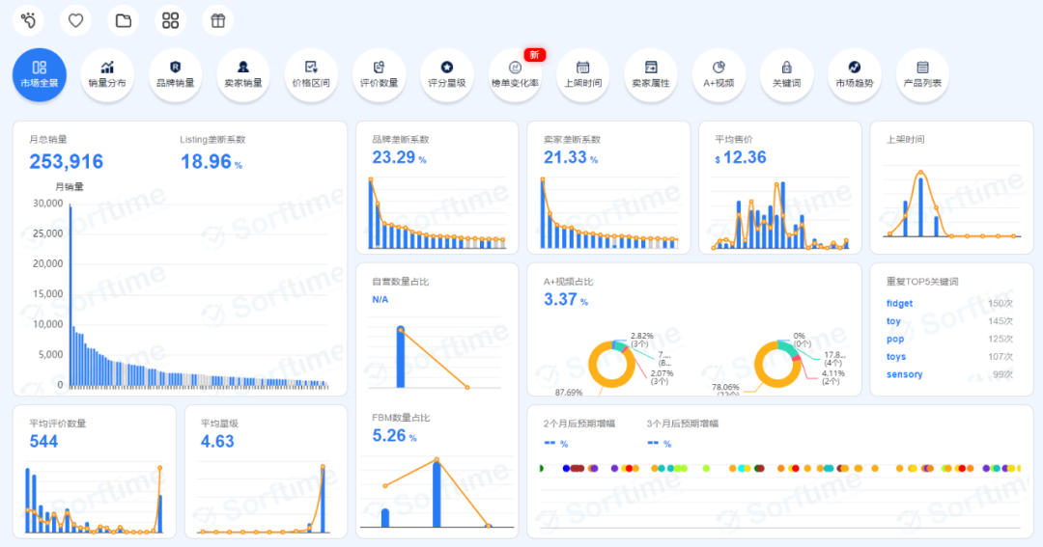Click the 月销量 chart title
Viewport: 1043px width, 547px height.
(x=70, y=187)
